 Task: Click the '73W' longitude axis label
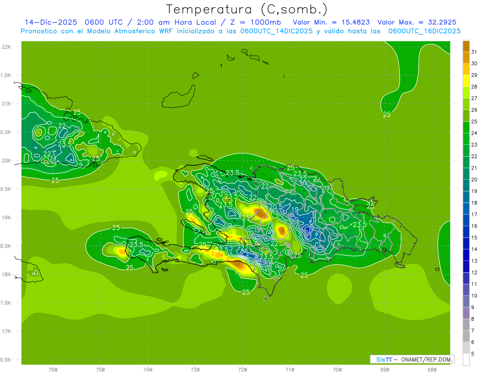tap(195, 370)
